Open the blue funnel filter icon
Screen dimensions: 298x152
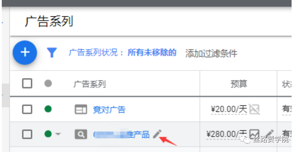52,53
